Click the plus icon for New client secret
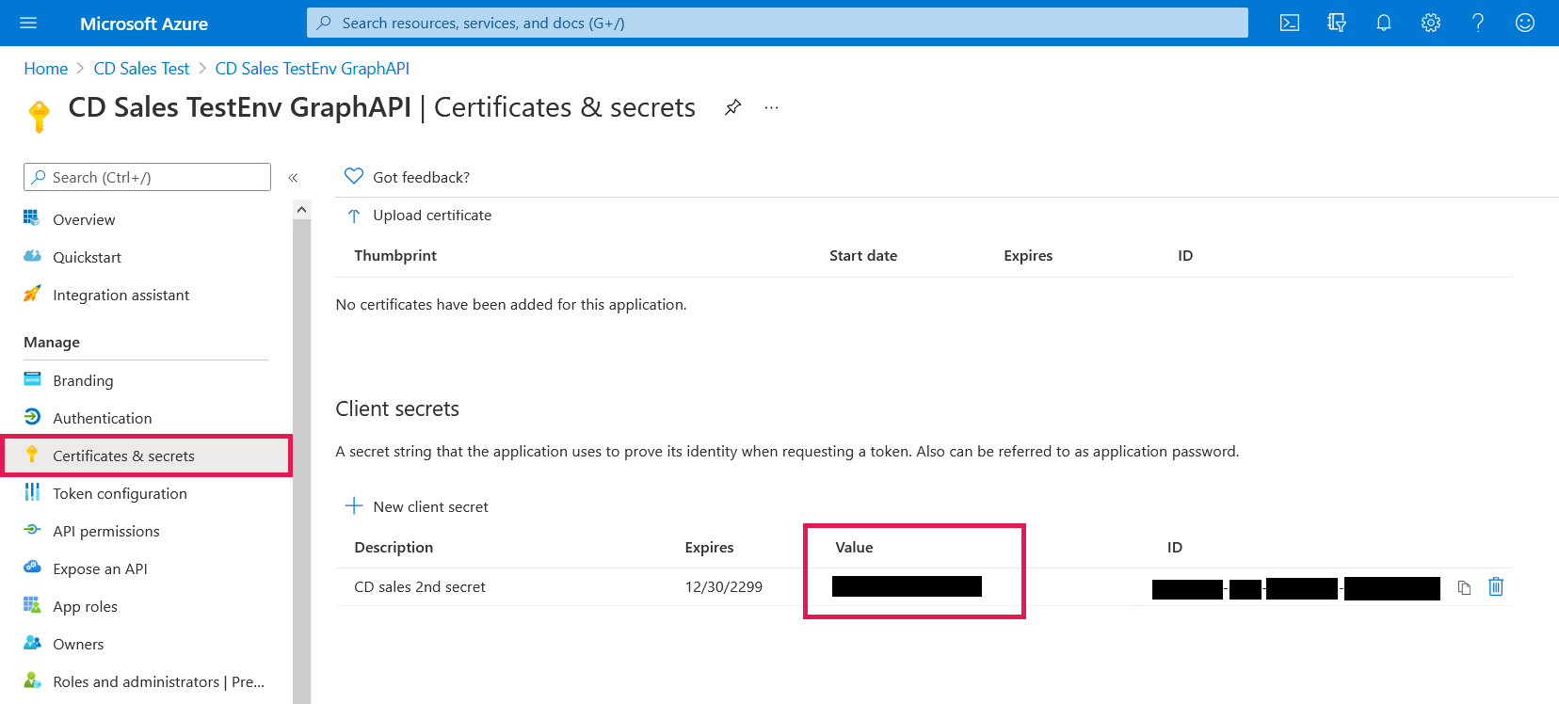Screen dimensions: 1559x704 click(354, 506)
